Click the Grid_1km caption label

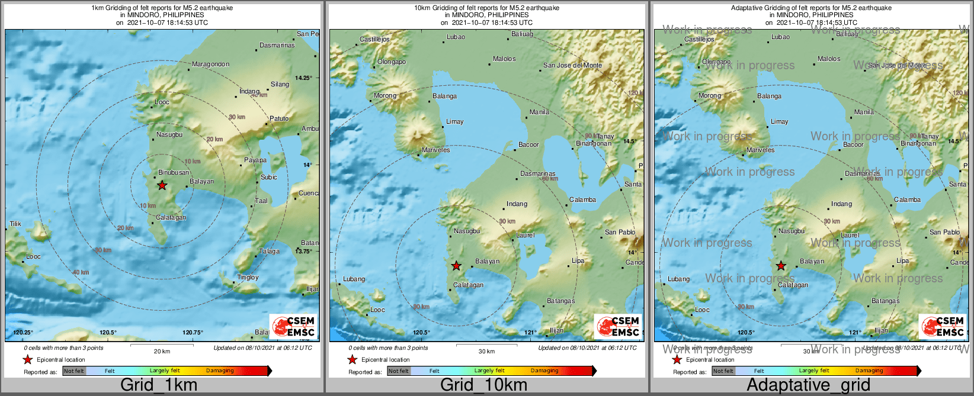(159, 385)
